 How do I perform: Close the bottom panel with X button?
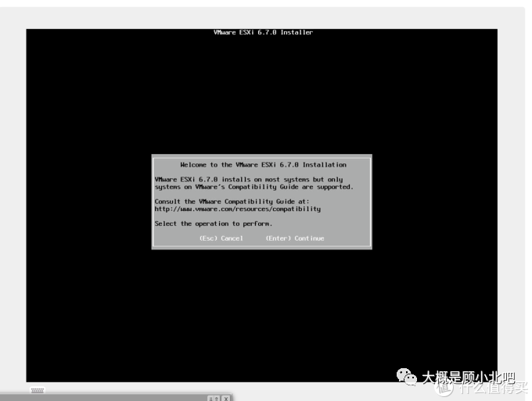point(226,399)
